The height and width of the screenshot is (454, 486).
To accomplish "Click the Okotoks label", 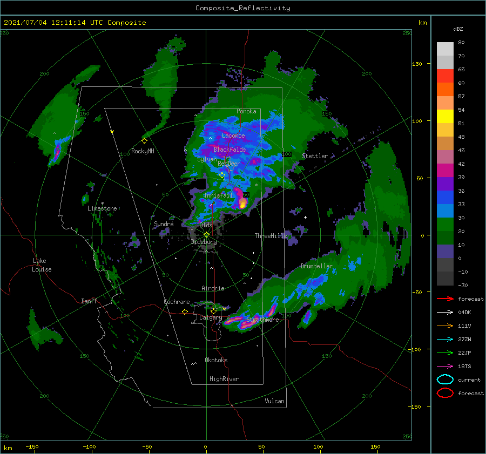I will tap(216, 360).
